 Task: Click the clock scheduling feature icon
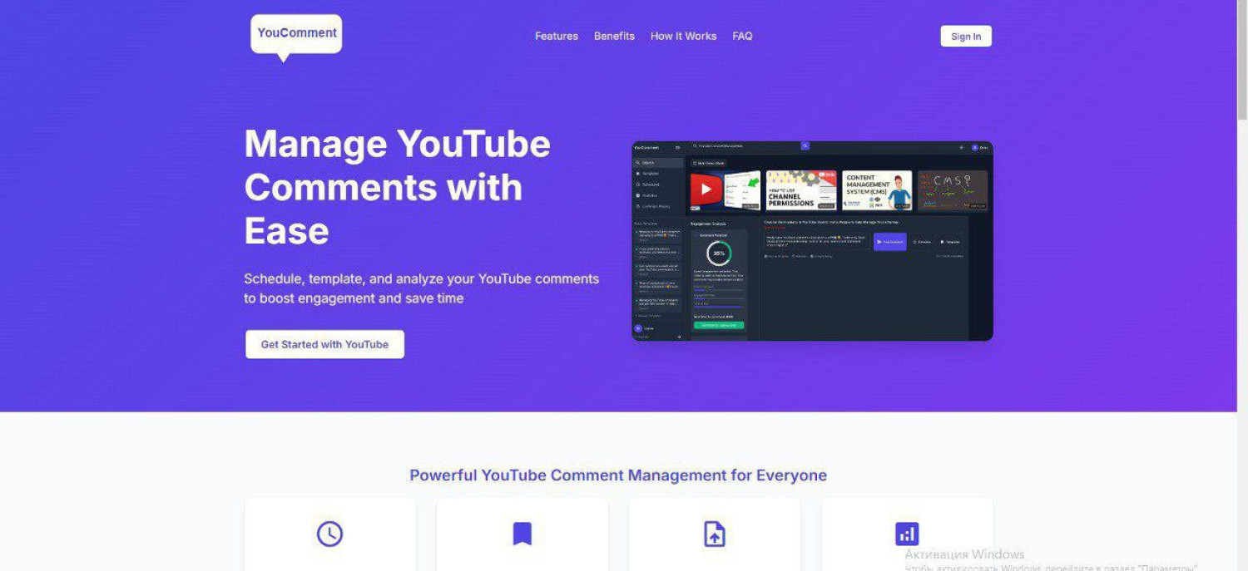click(329, 534)
